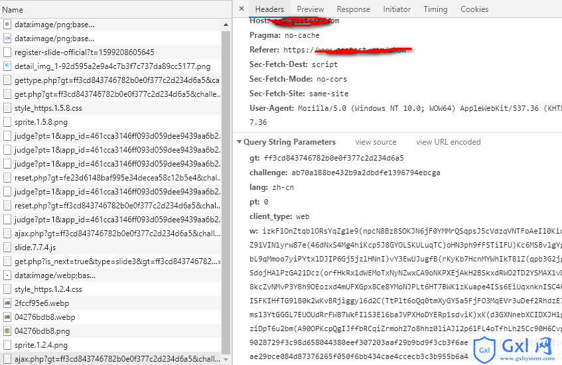Image resolution: width=562 pixels, height=365 pixels.
Task: Click the request list scrollbar thumb
Action: coord(226,192)
